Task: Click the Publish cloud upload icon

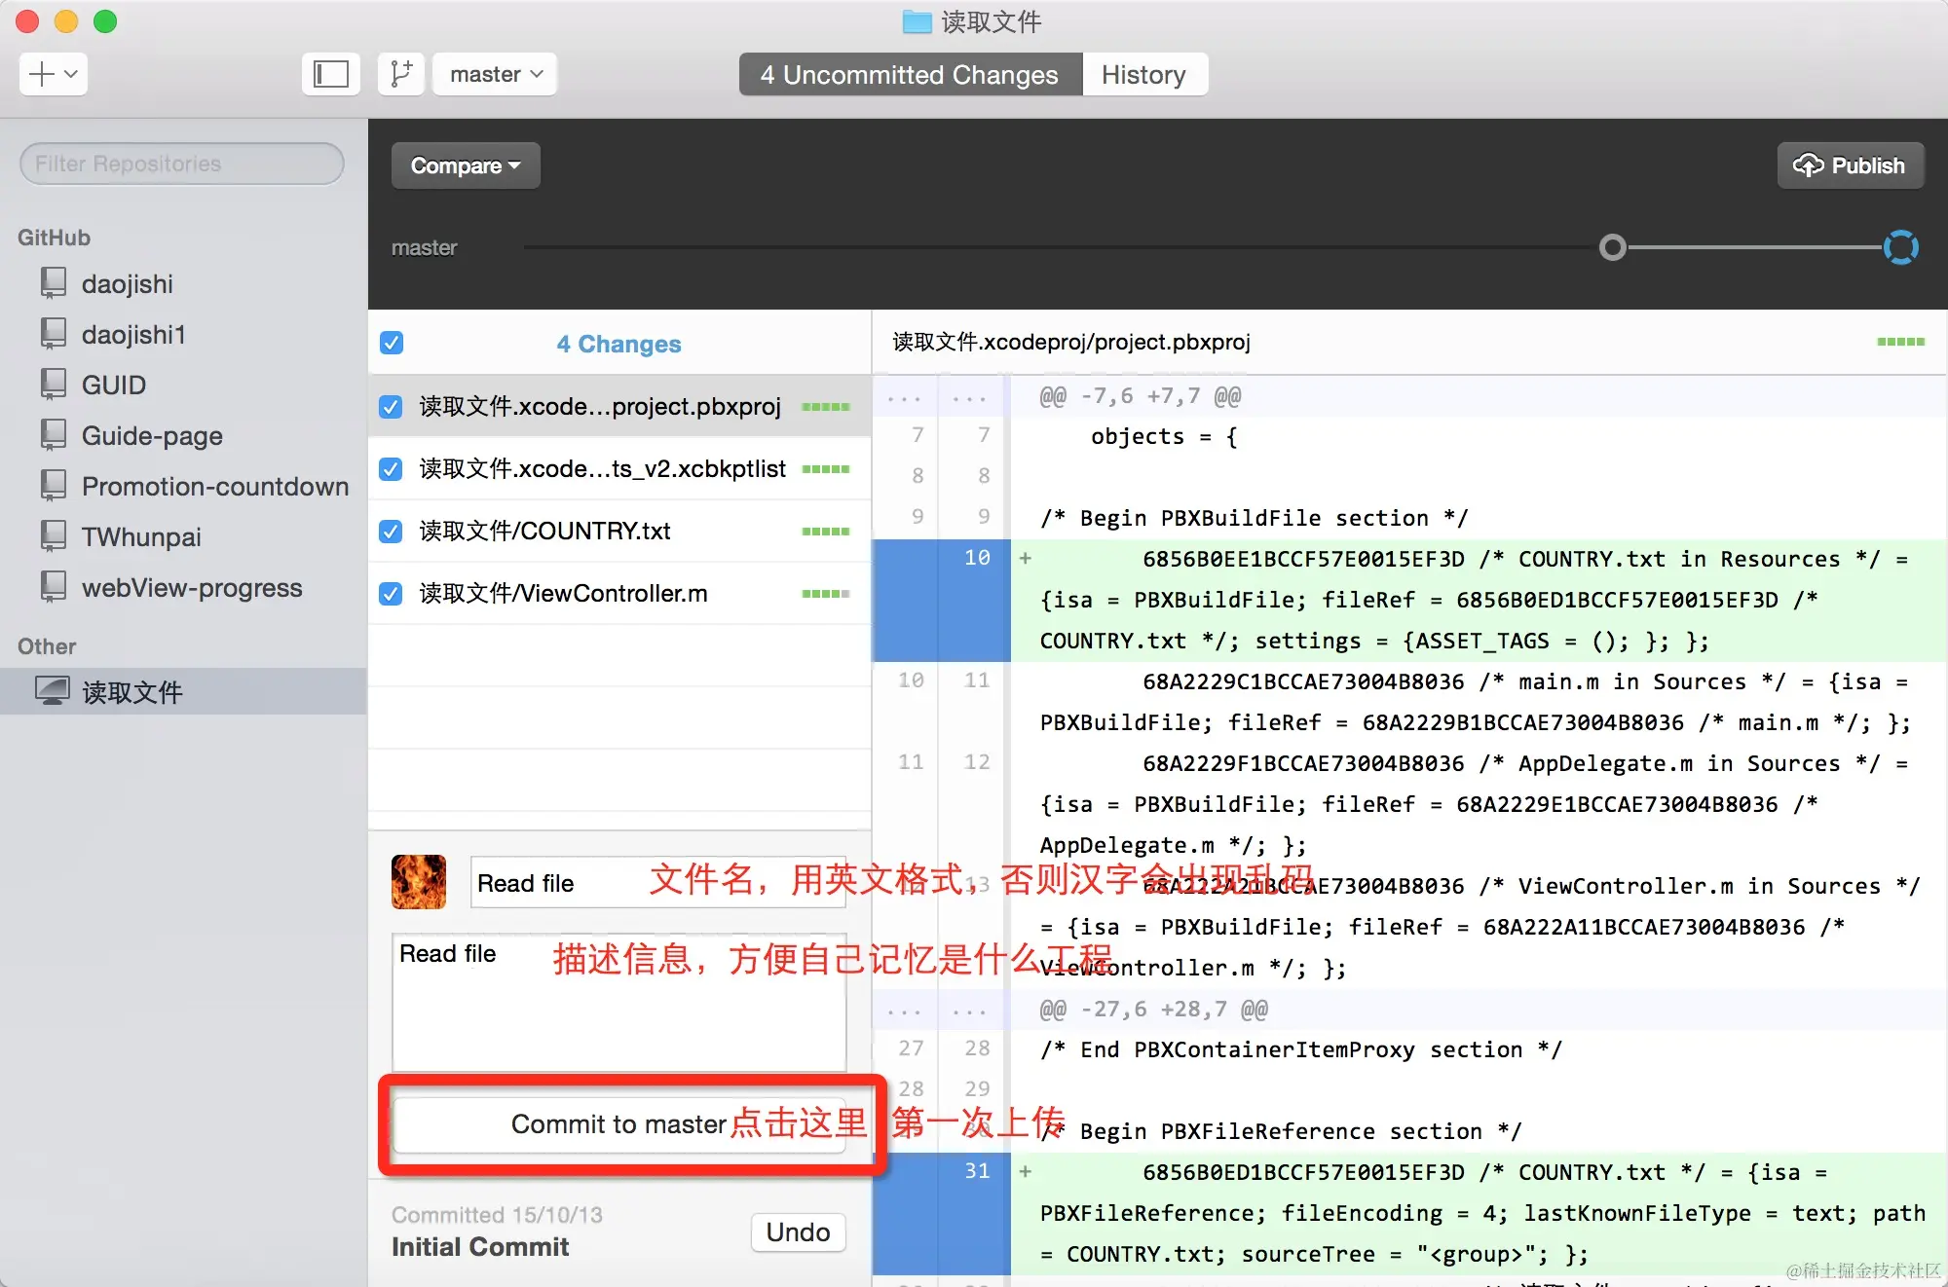Action: point(1808,165)
